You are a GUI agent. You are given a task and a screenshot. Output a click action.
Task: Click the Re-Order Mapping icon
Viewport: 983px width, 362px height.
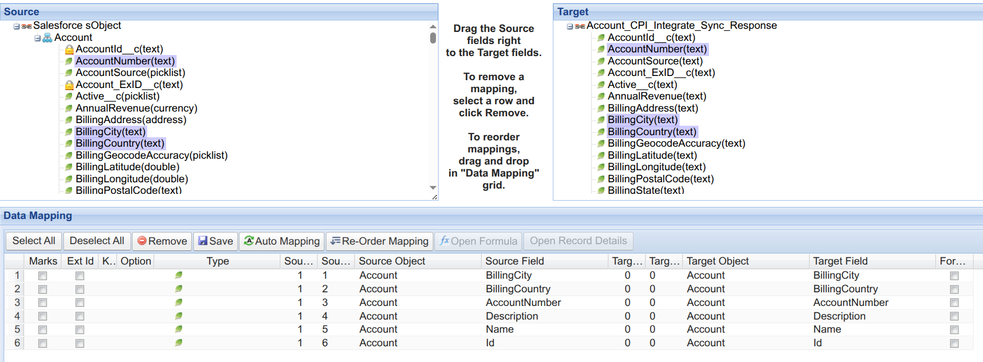[x=335, y=241]
